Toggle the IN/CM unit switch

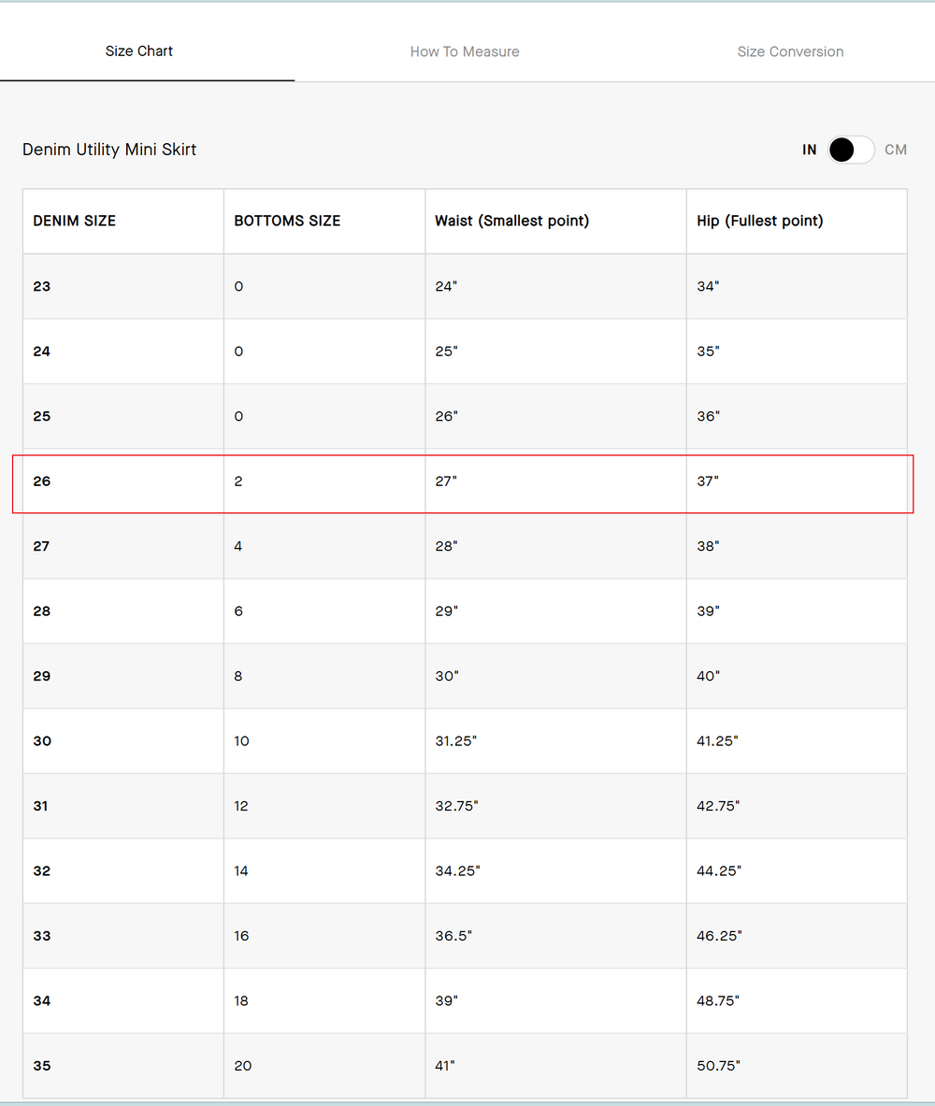tap(851, 150)
